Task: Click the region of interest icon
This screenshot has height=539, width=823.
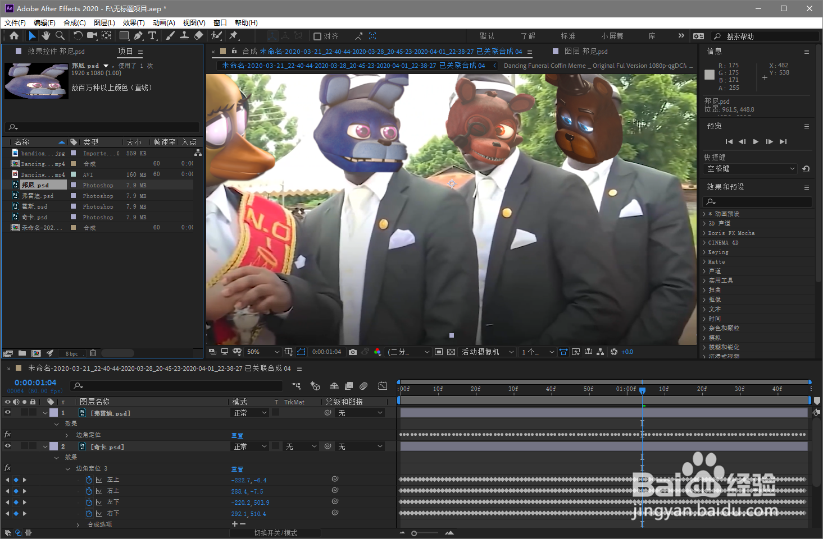Action: (x=439, y=352)
